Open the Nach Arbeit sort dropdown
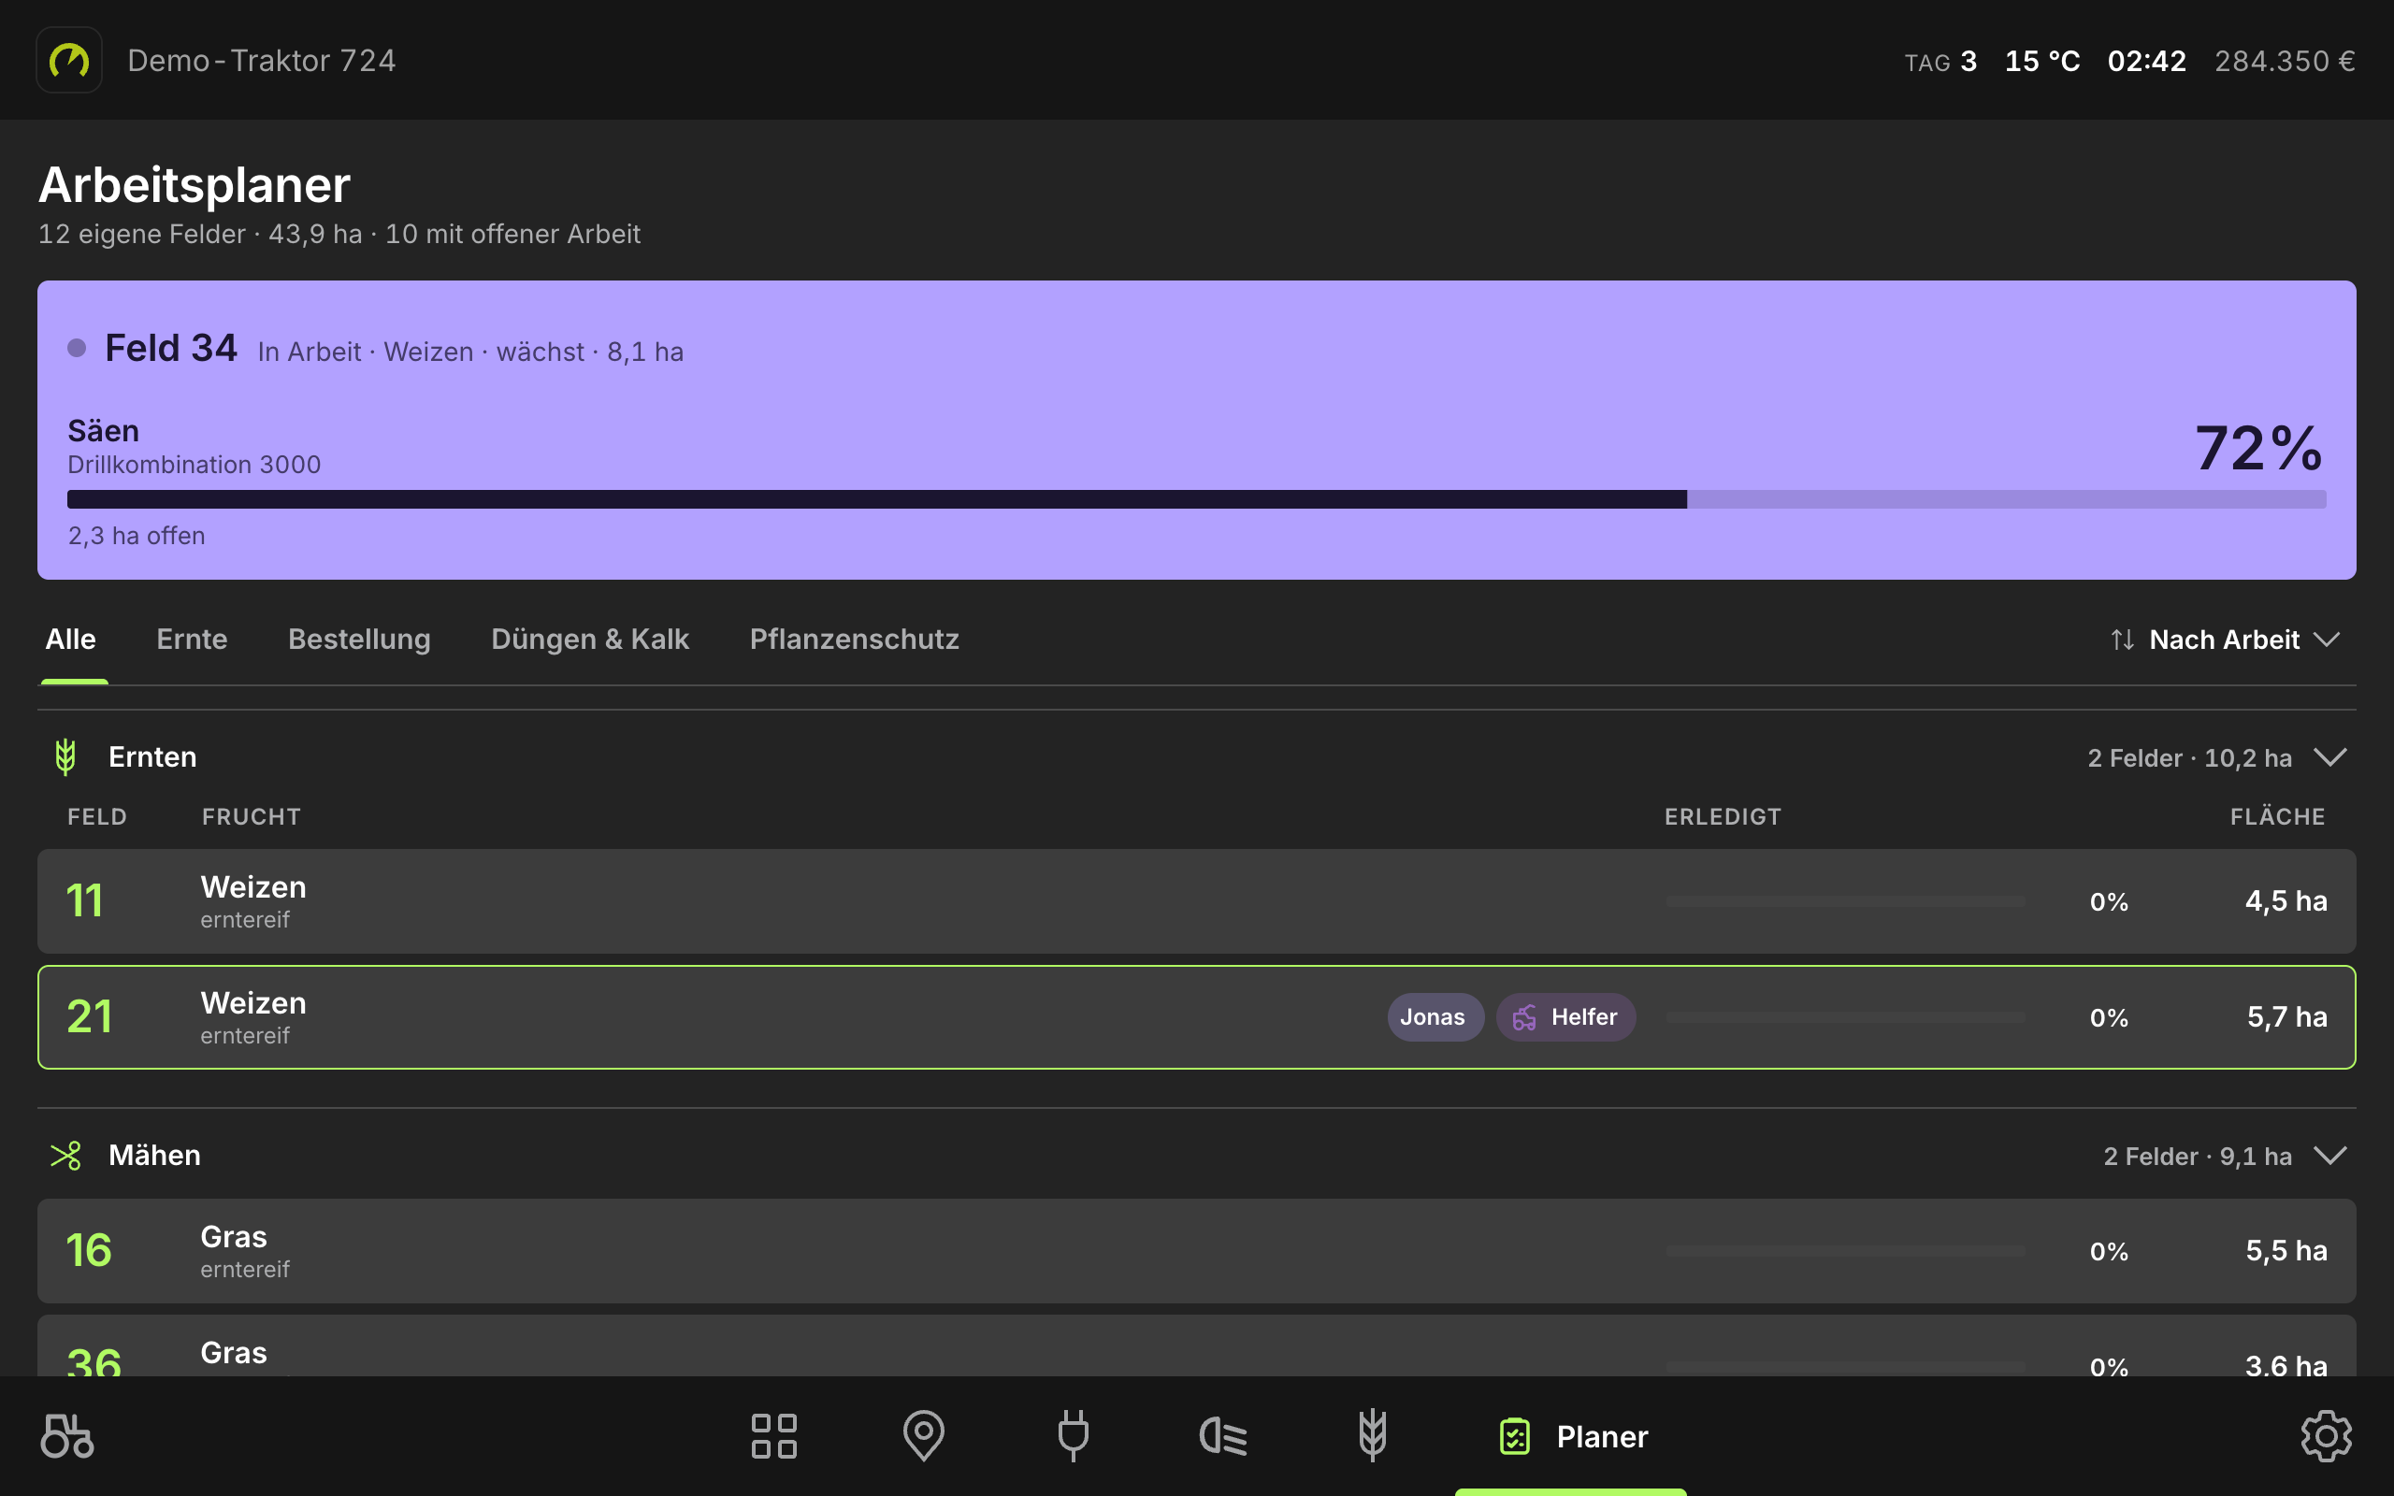Screen dimensions: 2394x1496 coord(2225,640)
